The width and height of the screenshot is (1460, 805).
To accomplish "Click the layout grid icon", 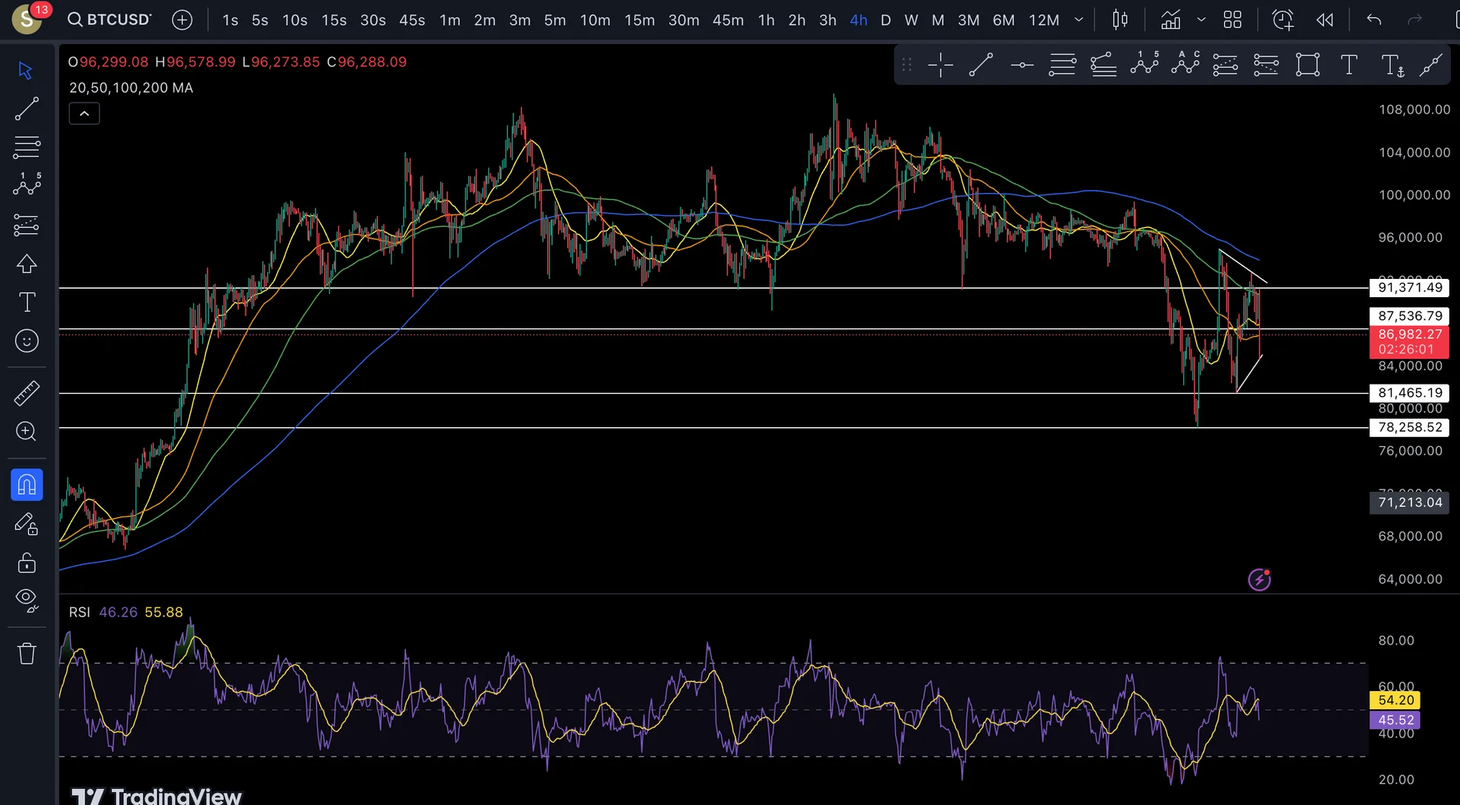I will click(x=1233, y=21).
